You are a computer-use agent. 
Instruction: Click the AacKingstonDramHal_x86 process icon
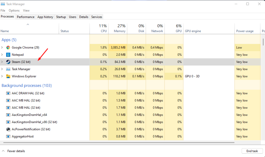point(8,122)
